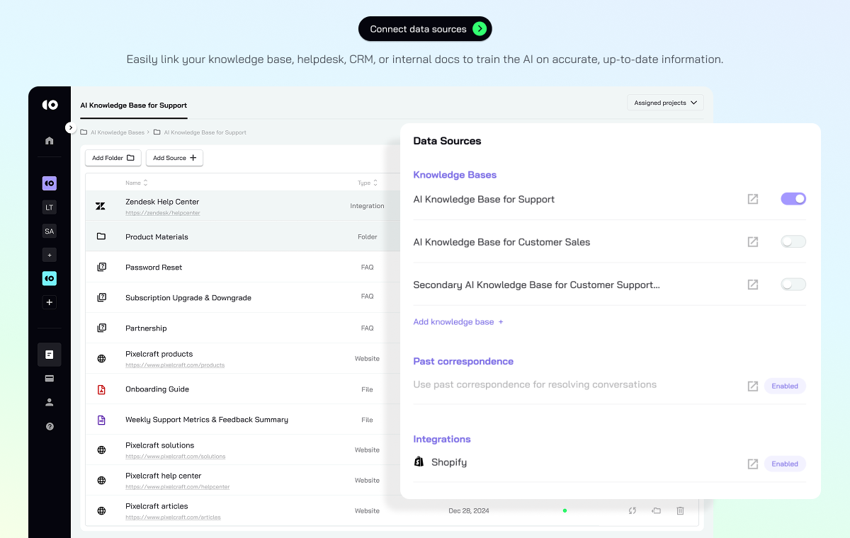Image resolution: width=850 pixels, height=538 pixels.
Task: Delete the Pixelcraft articles row
Action: 680,510
